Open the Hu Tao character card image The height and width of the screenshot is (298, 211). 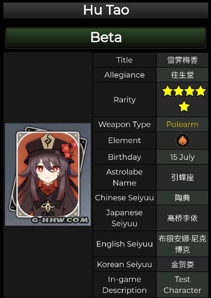(48, 174)
